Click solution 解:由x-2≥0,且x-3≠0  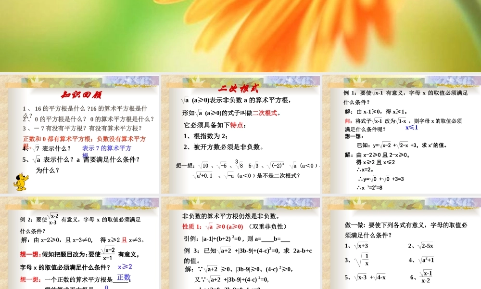pos(83,240)
